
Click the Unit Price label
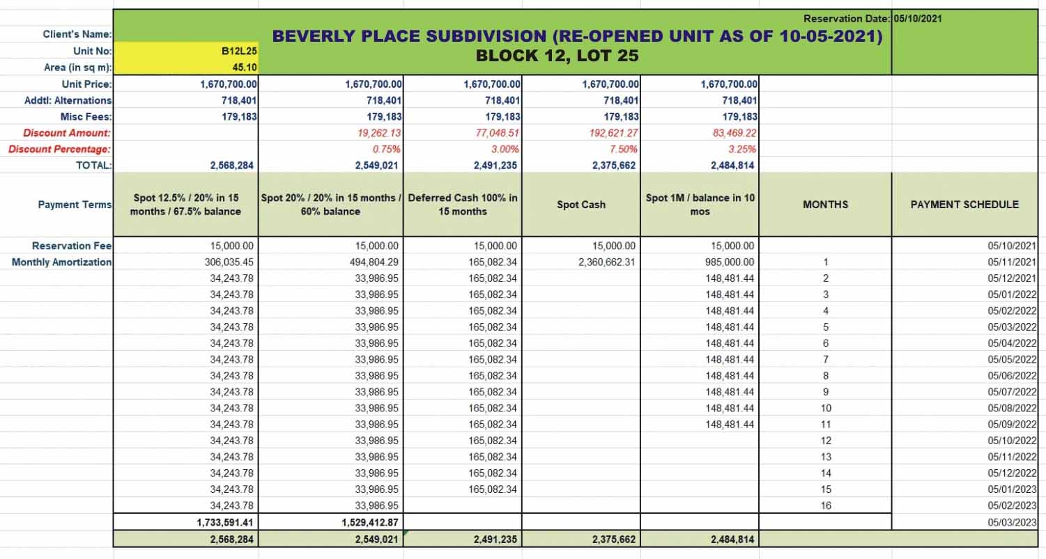click(x=87, y=84)
